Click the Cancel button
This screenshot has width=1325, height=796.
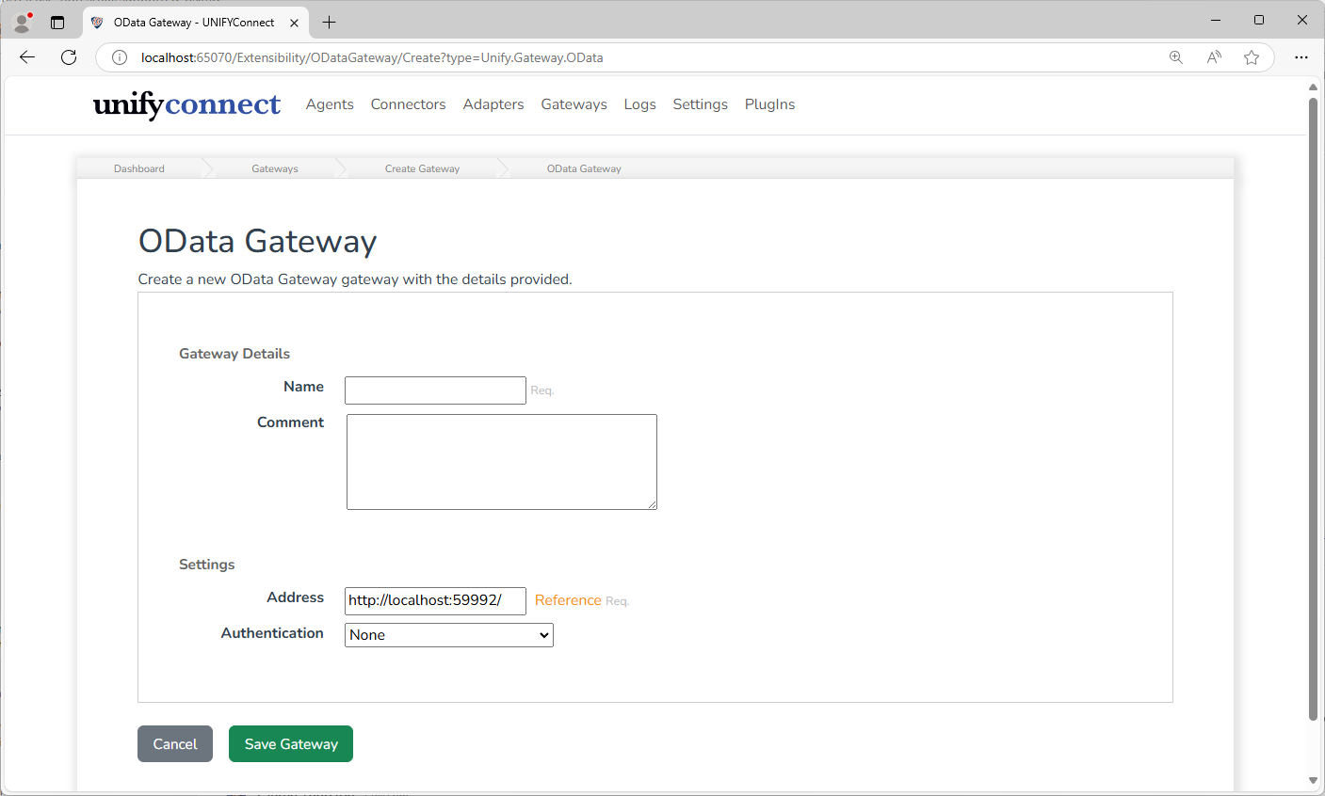point(175,743)
